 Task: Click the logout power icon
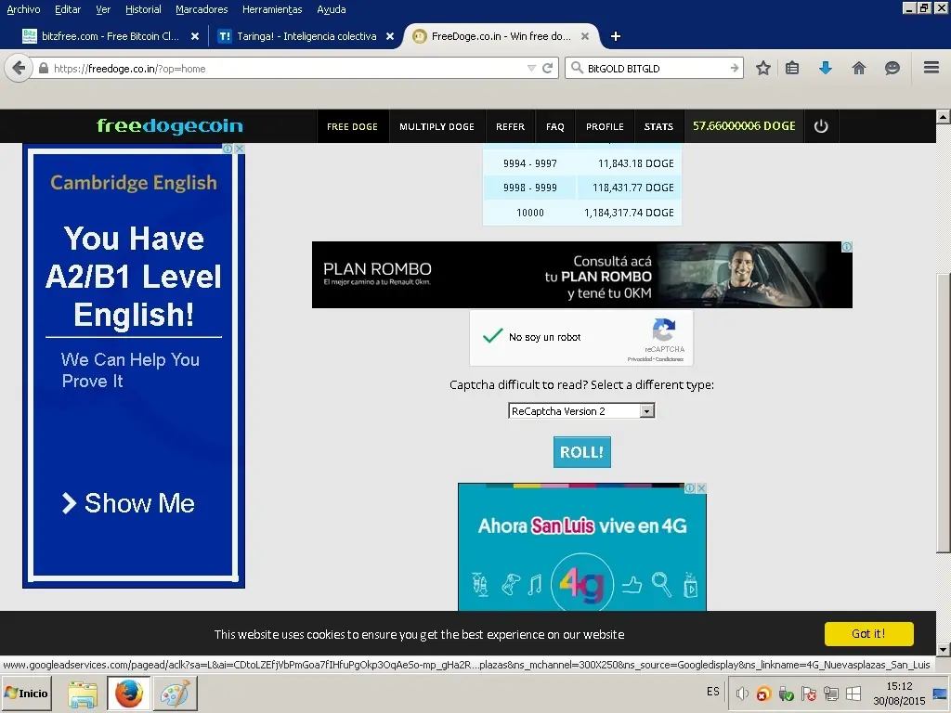821,126
